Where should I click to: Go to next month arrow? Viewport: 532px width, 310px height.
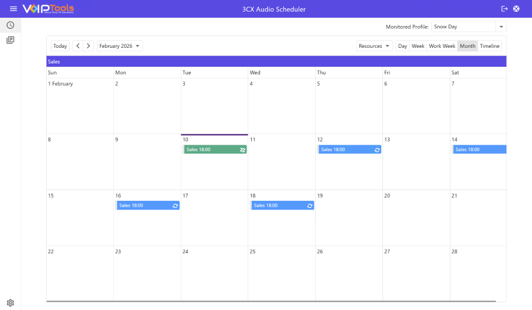[88, 46]
